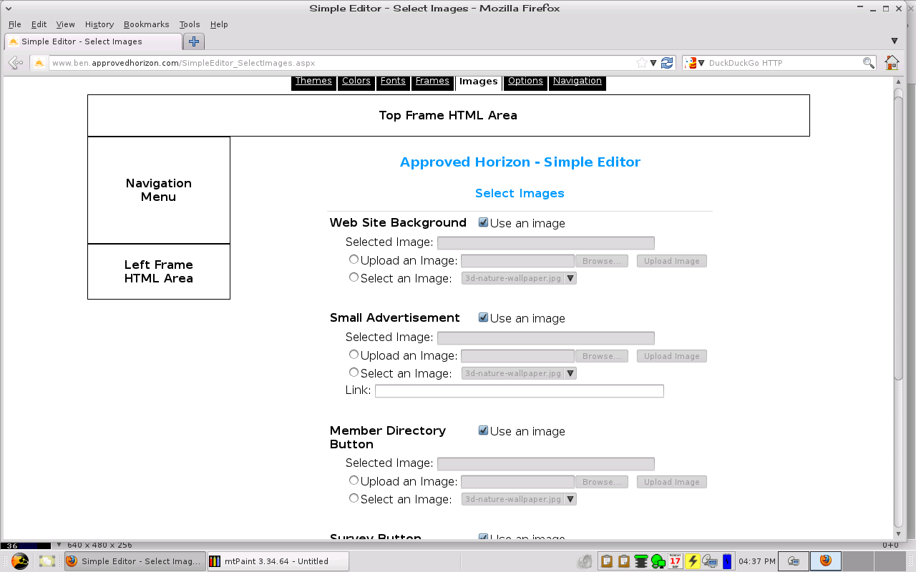
Task: Click the page scrollbar down arrow
Action: click(899, 533)
